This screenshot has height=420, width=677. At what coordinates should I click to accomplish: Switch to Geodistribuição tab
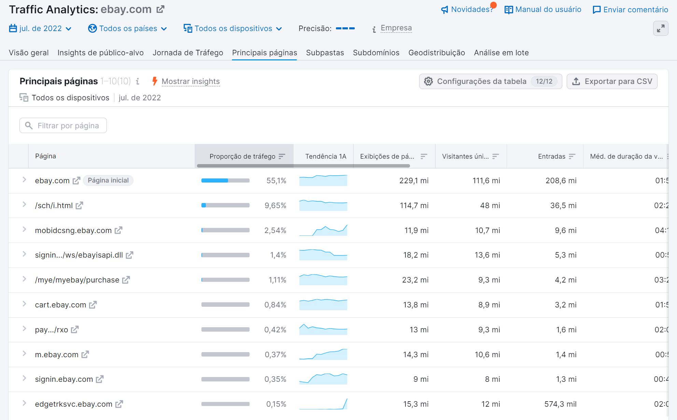[x=437, y=53]
